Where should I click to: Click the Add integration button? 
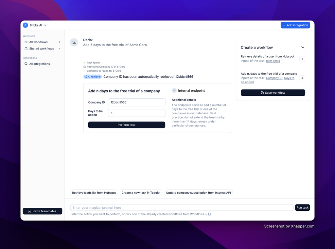coord(295,25)
